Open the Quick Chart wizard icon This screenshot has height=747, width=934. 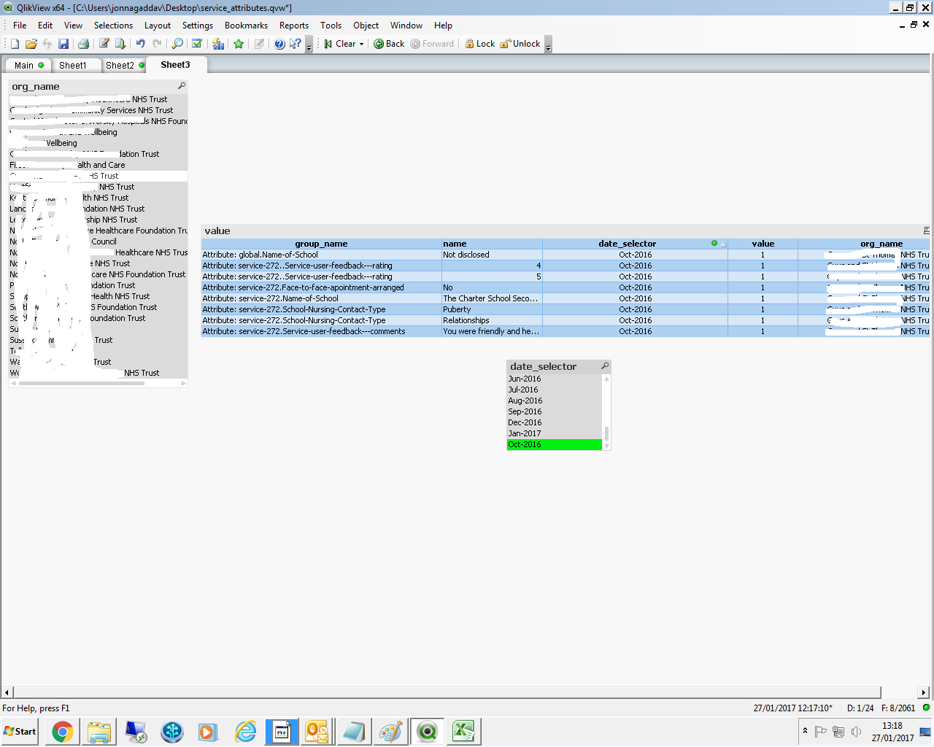point(218,44)
